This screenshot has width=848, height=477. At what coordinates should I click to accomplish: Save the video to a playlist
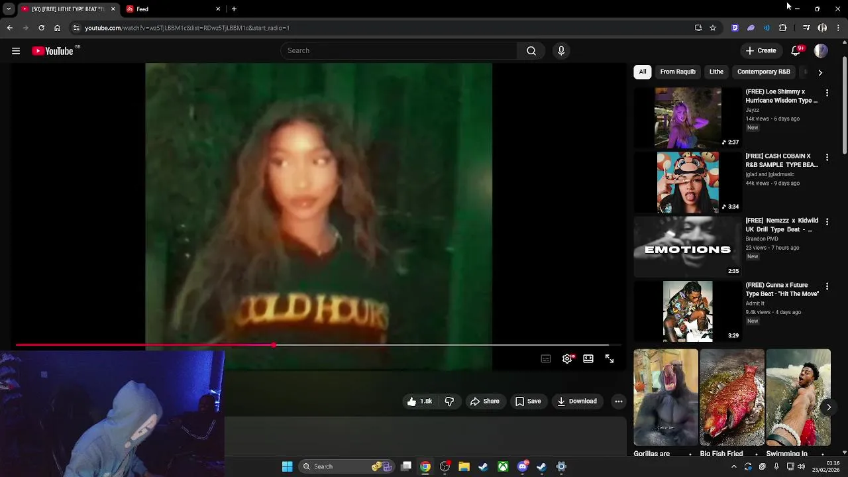pos(528,401)
